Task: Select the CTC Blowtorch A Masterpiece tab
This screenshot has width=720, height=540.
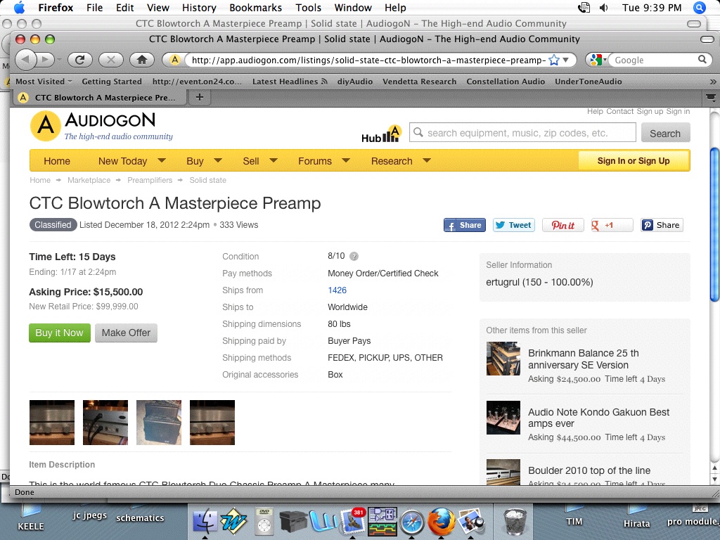Action: click(x=98, y=97)
